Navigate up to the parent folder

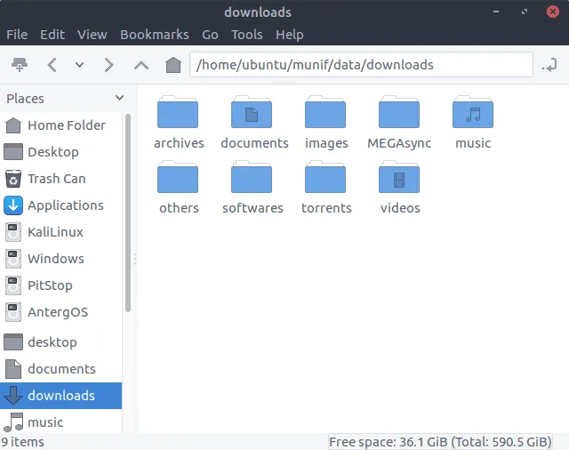tap(140, 65)
